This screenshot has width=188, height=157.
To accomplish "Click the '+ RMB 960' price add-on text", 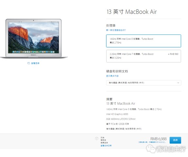I will (x=173, y=54).
